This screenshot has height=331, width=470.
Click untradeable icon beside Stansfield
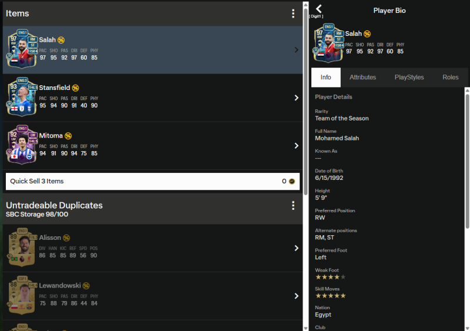pyautogui.click(x=76, y=88)
